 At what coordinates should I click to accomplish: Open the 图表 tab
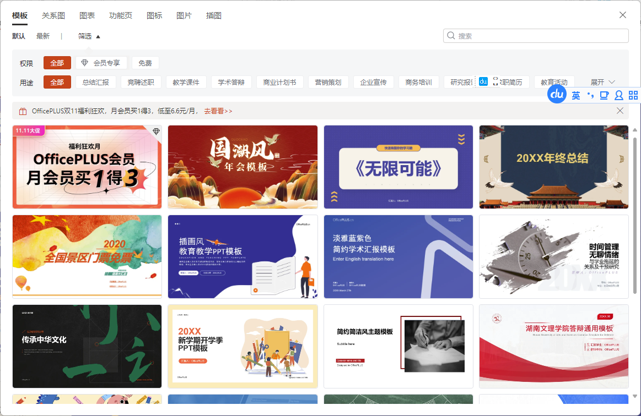pos(87,15)
